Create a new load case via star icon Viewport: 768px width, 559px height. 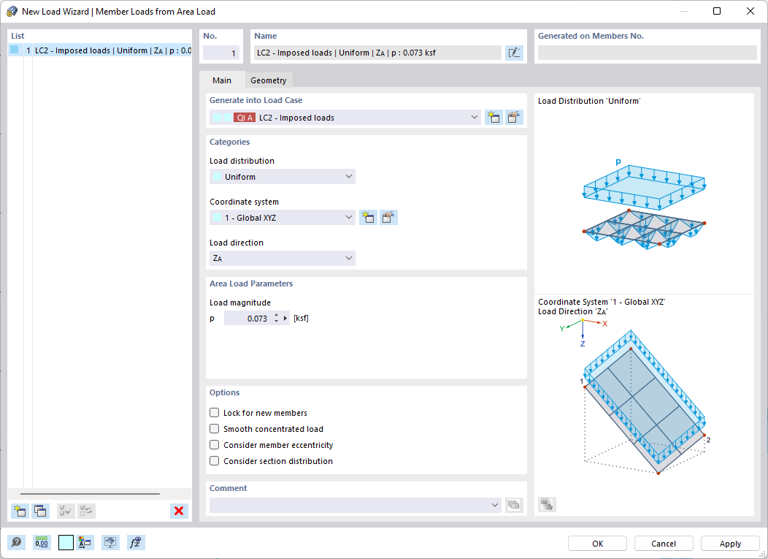pos(494,117)
